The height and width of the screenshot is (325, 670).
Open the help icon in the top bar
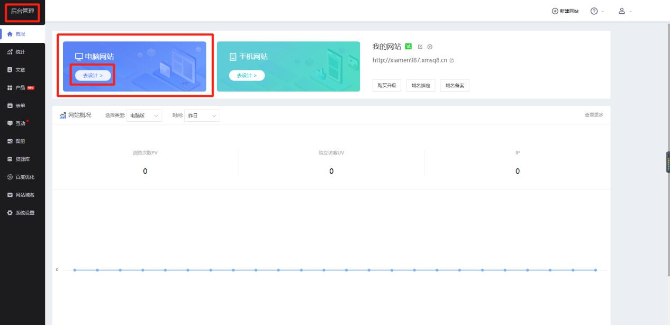[595, 11]
